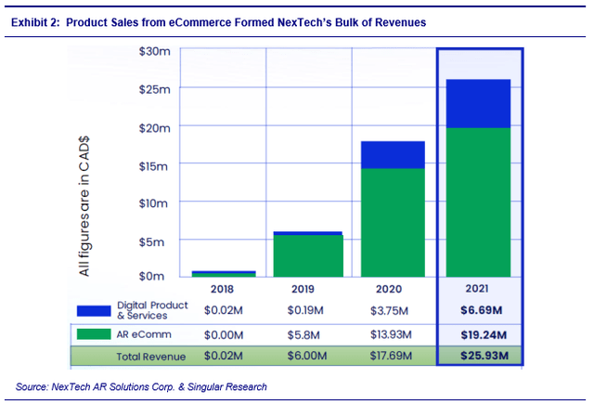This screenshot has width=594, height=404.
Task: Click the 2019 total revenue $6.00M
Action: (x=307, y=356)
